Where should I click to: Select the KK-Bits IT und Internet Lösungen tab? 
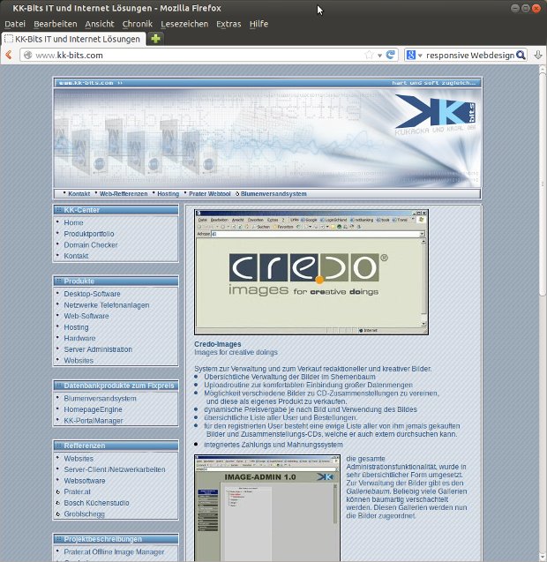(x=73, y=39)
